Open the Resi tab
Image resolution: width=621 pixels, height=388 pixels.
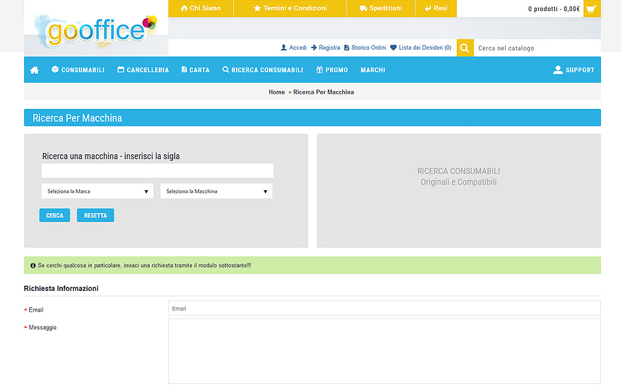436,8
